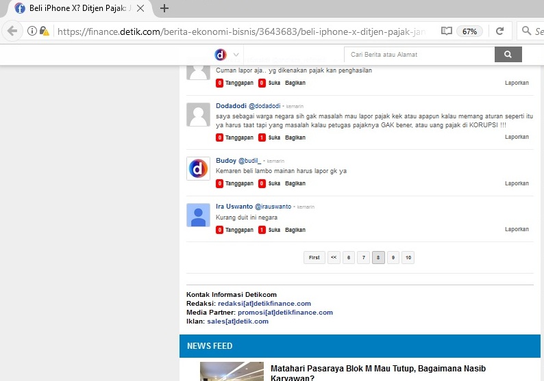This screenshot has width=544, height=381.
Task: Click the 67% zoom level indicator
Action: (x=469, y=31)
